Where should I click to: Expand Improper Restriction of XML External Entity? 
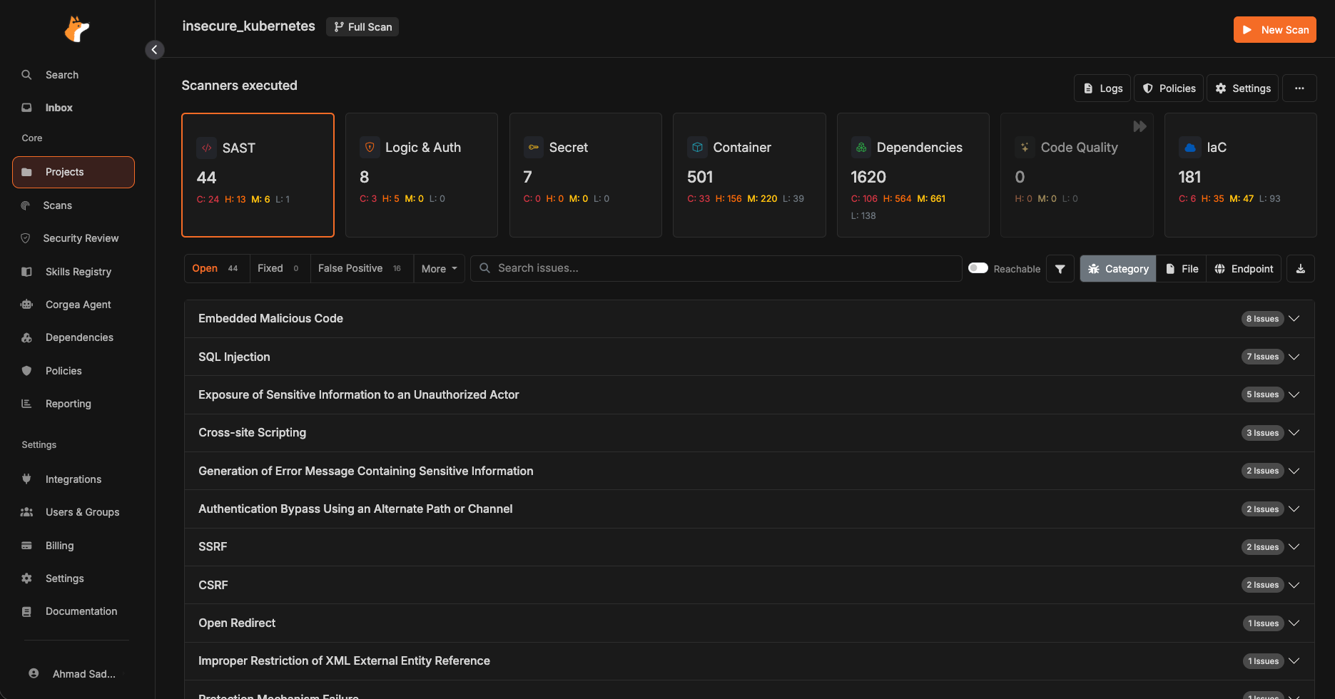[749, 661]
